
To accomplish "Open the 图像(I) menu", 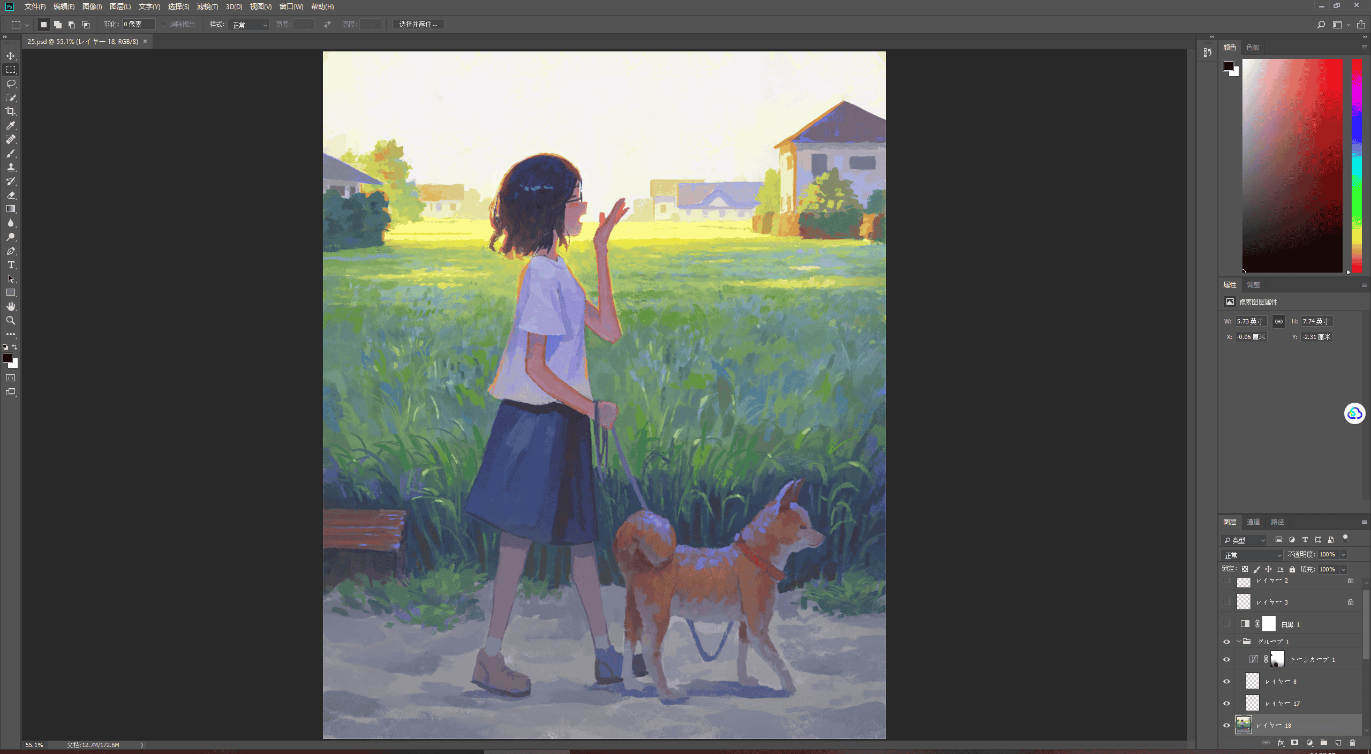I will pos(92,6).
